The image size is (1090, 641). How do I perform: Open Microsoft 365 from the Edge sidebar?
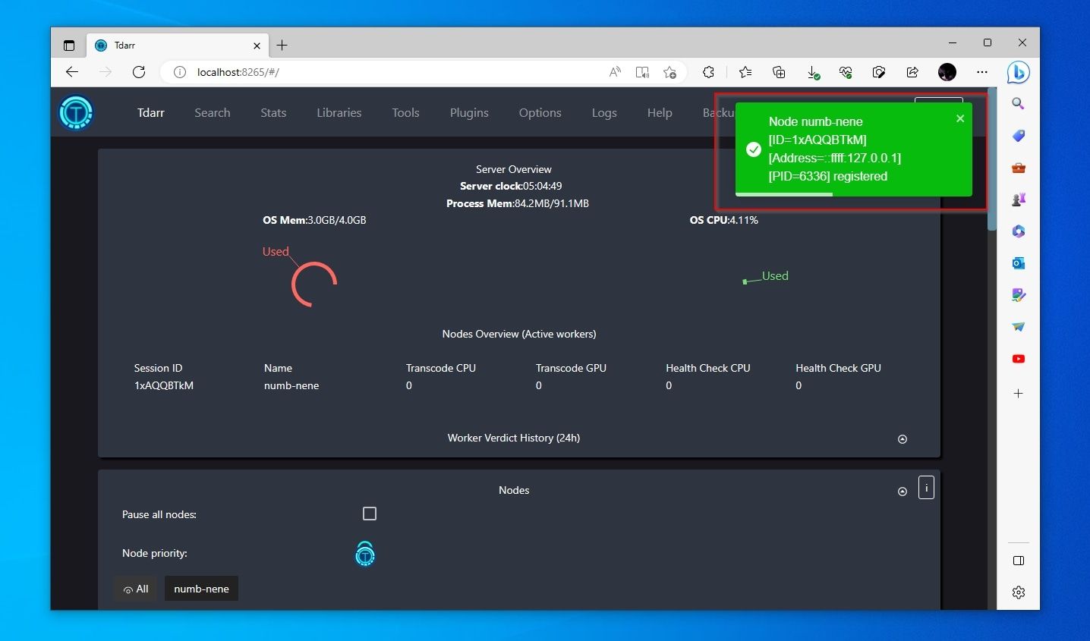pyautogui.click(x=1018, y=231)
